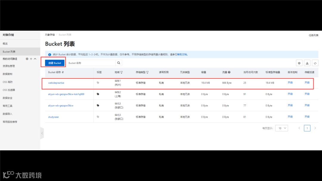Click the tag icon in aliyun-wb-gezqow56cw row

98,105
